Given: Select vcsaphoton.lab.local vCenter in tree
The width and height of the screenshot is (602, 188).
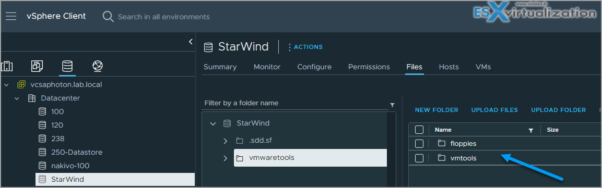Looking at the screenshot, I should [x=66, y=84].
